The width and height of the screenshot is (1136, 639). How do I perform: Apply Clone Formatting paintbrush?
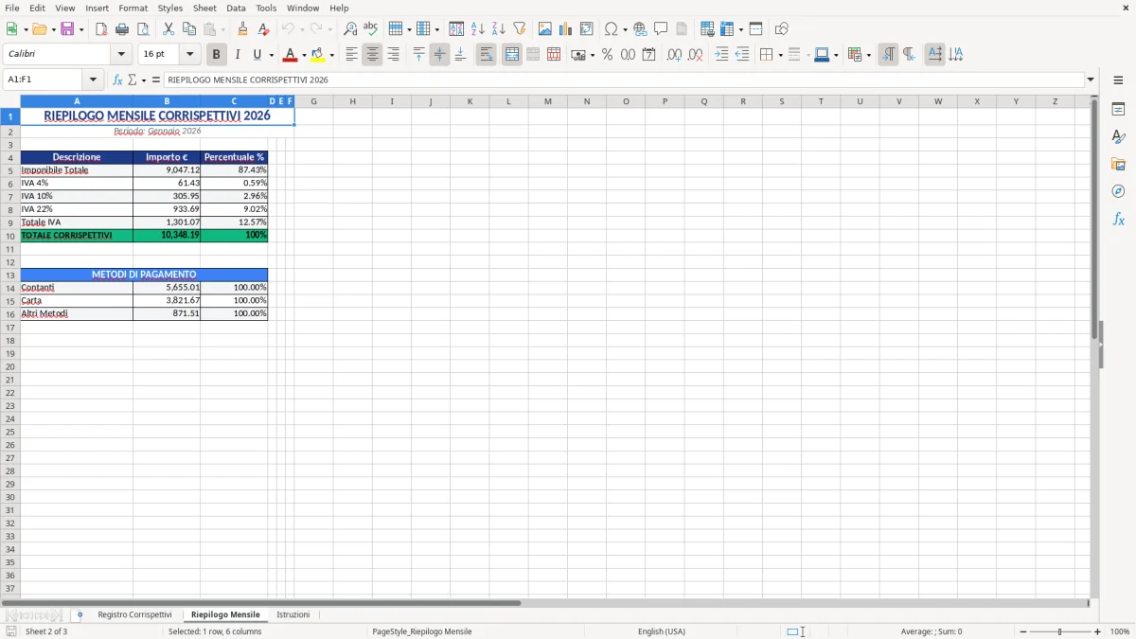[x=241, y=28]
